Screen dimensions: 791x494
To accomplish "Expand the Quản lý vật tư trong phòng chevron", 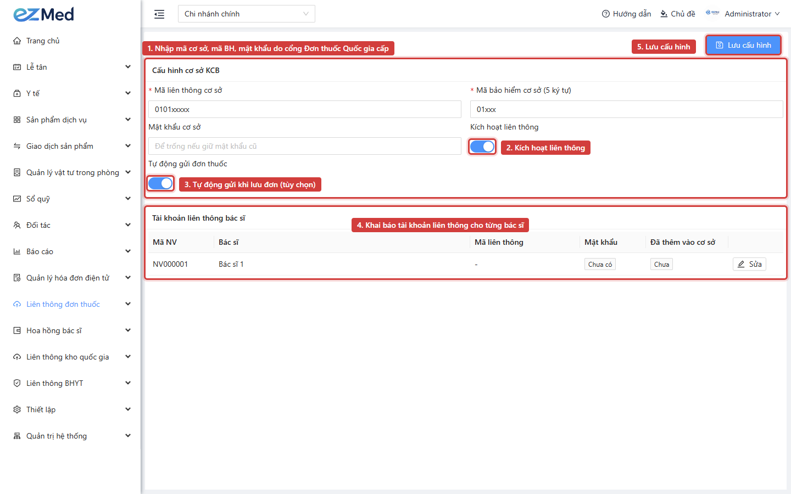I will pos(128,172).
